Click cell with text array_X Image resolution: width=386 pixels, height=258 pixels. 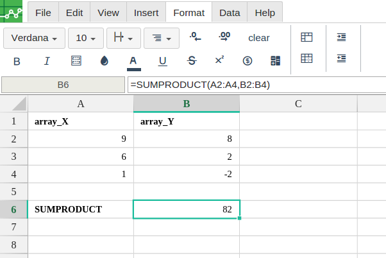(x=81, y=121)
